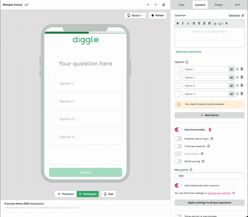248x217 pixels.
Task: Mark Option 1 as correct answer
Action: pyautogui.click(x=178, y=69)
